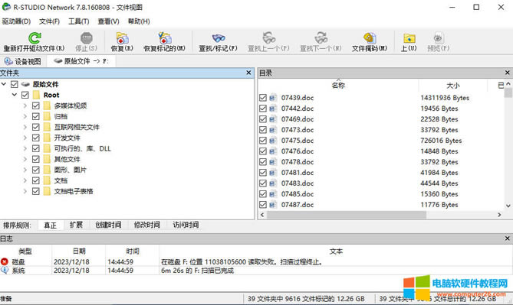This screenshot has width=513, height=305.
Task: Click the Preview eye toolbar icon
Action: pyautogui.click(x=438, y=38)
